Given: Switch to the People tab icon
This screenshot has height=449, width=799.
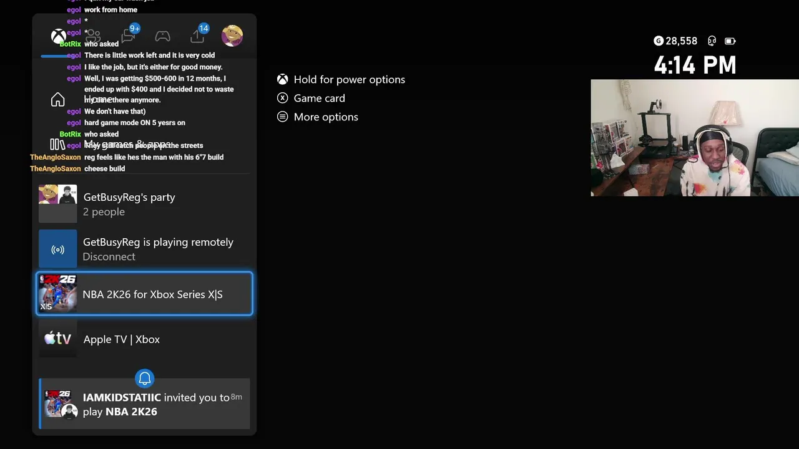Looking at the screenshot, I should (x=93, y=36).
